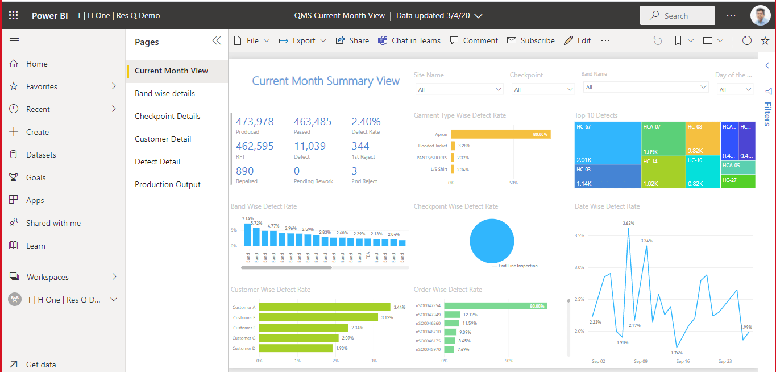Open the Microsoft 365 app launcher
The width and height of the screenshot is (776, 372).
[13, 15]
